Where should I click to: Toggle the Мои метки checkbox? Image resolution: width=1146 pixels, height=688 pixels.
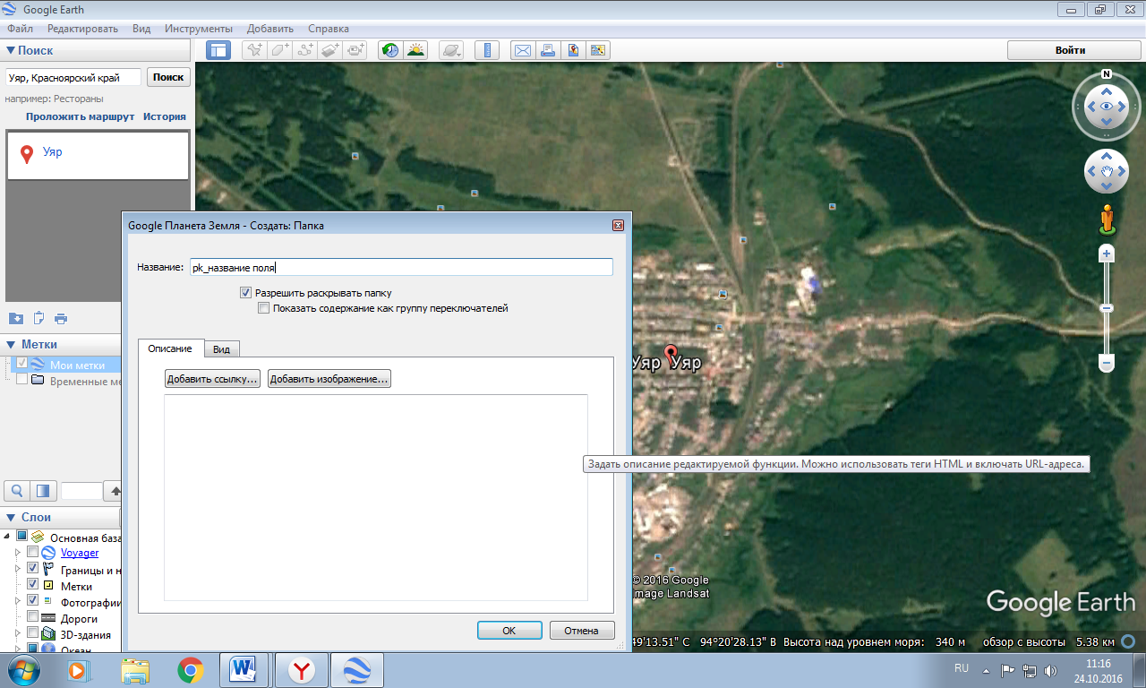point(22,364)
